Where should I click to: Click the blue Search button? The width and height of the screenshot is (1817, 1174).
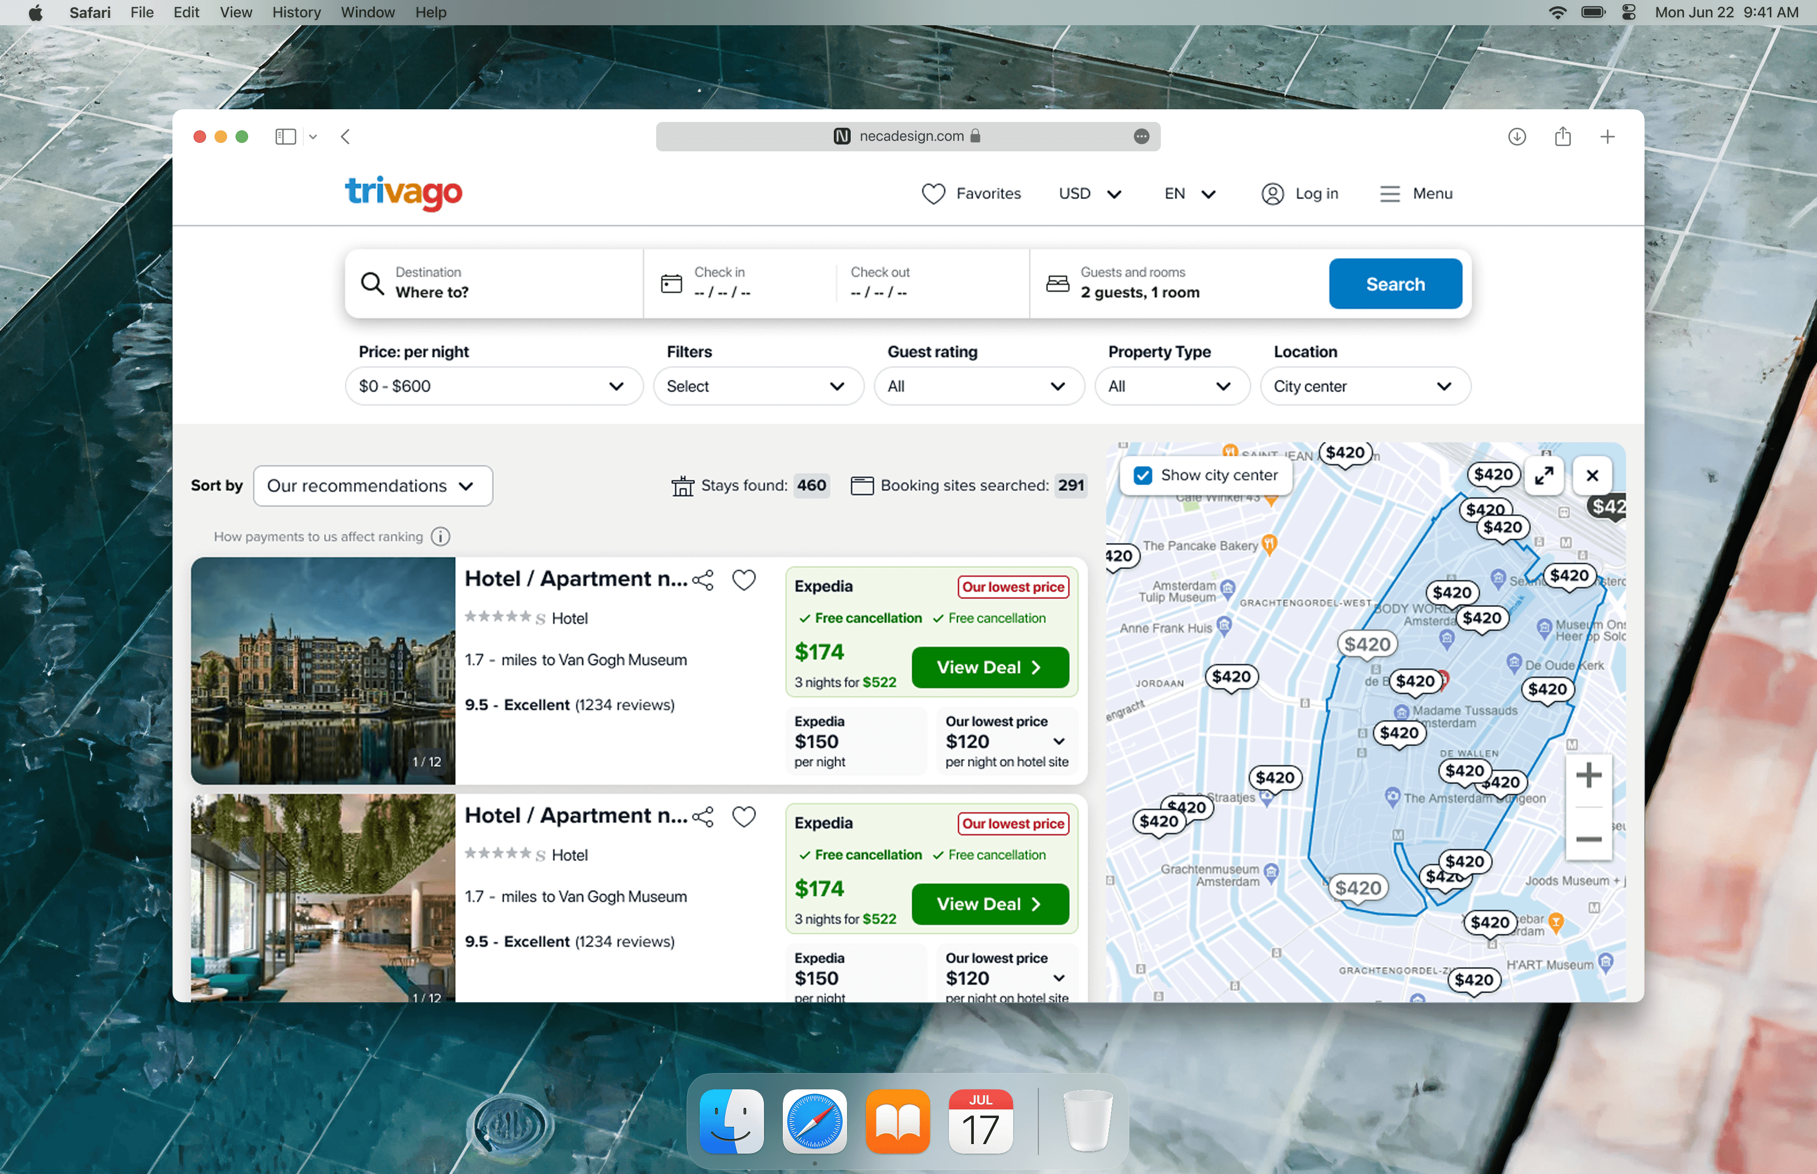point(1395,284)
